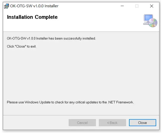Click the disabled Back button
Image resolution: width=162 pixels, height=134 pixels.
[112, 123]
